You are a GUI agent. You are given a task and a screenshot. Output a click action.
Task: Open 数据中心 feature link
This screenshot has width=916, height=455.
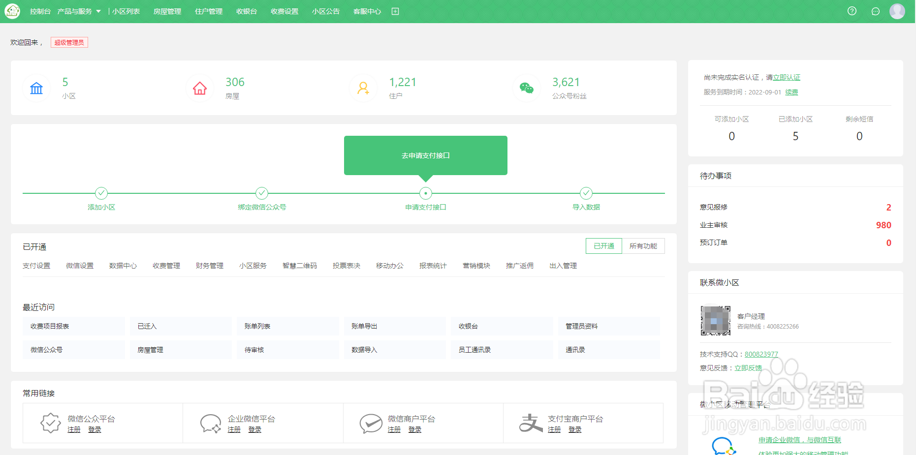click(x=123, y=266)
